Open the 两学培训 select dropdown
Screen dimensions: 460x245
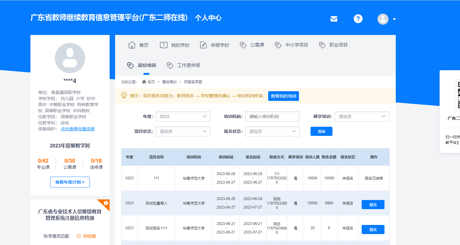pos(362,116)
